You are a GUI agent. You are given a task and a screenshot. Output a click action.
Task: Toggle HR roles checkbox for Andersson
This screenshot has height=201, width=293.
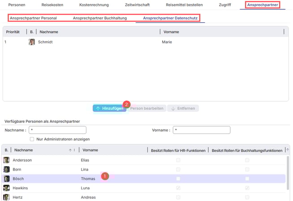pyautogui.click(x=178, y=160)
